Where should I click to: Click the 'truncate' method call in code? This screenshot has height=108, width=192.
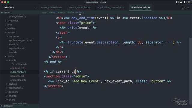pos(75,42)
